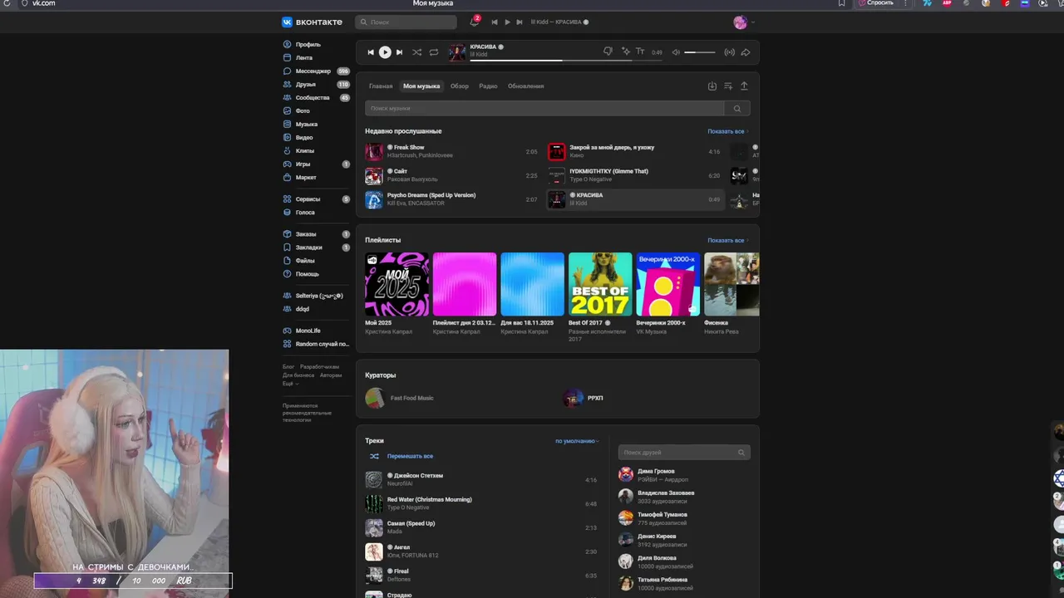Screen dimensions: 1064x598
Task: Show lyrics with the Tт icon
Action: pos(640,51)
